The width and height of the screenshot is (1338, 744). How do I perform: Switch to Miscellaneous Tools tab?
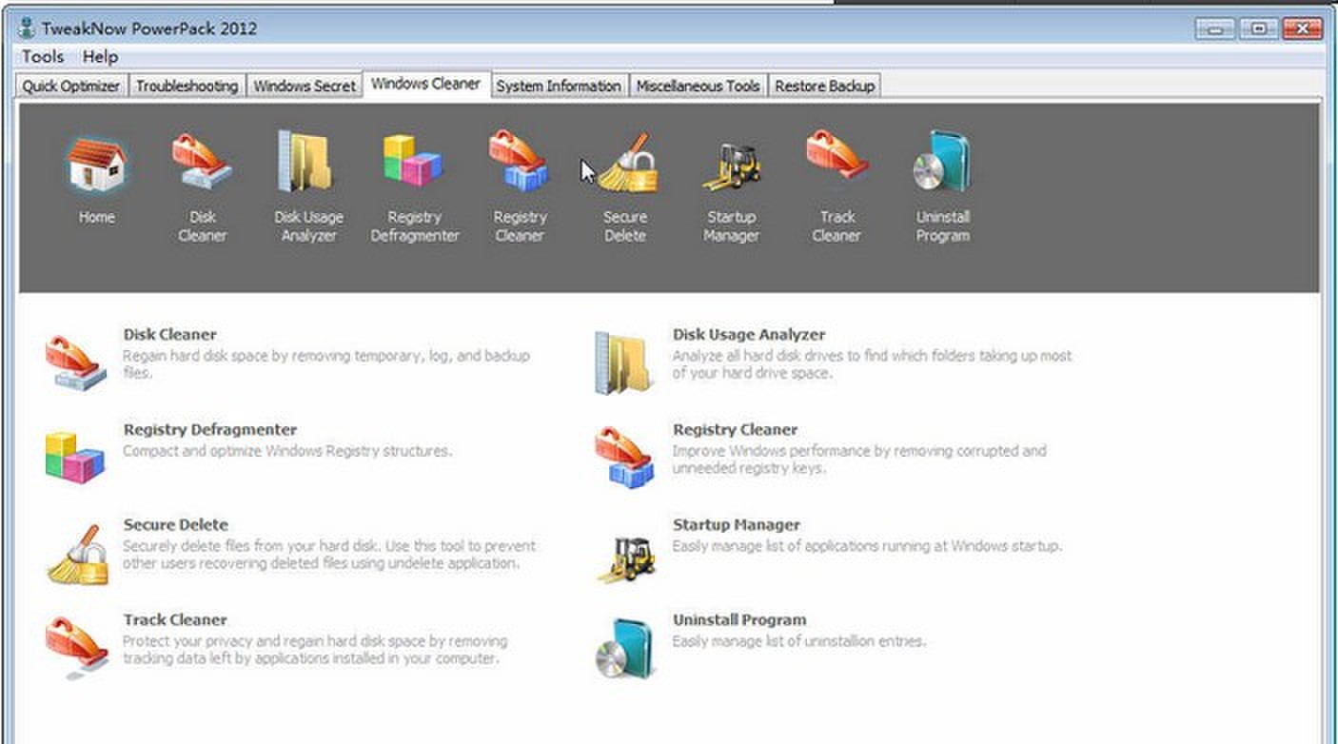click(x=699, y=86)
